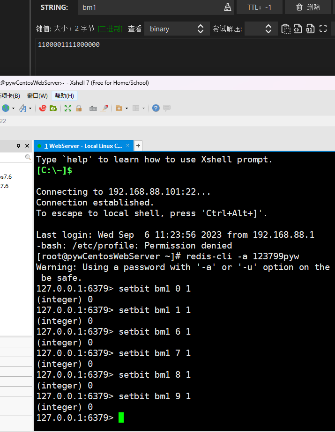Screen dimensions: 335x432
Task: Click the globe encoding icon in Xshell toolbar
Action: (x=6, y=108)
